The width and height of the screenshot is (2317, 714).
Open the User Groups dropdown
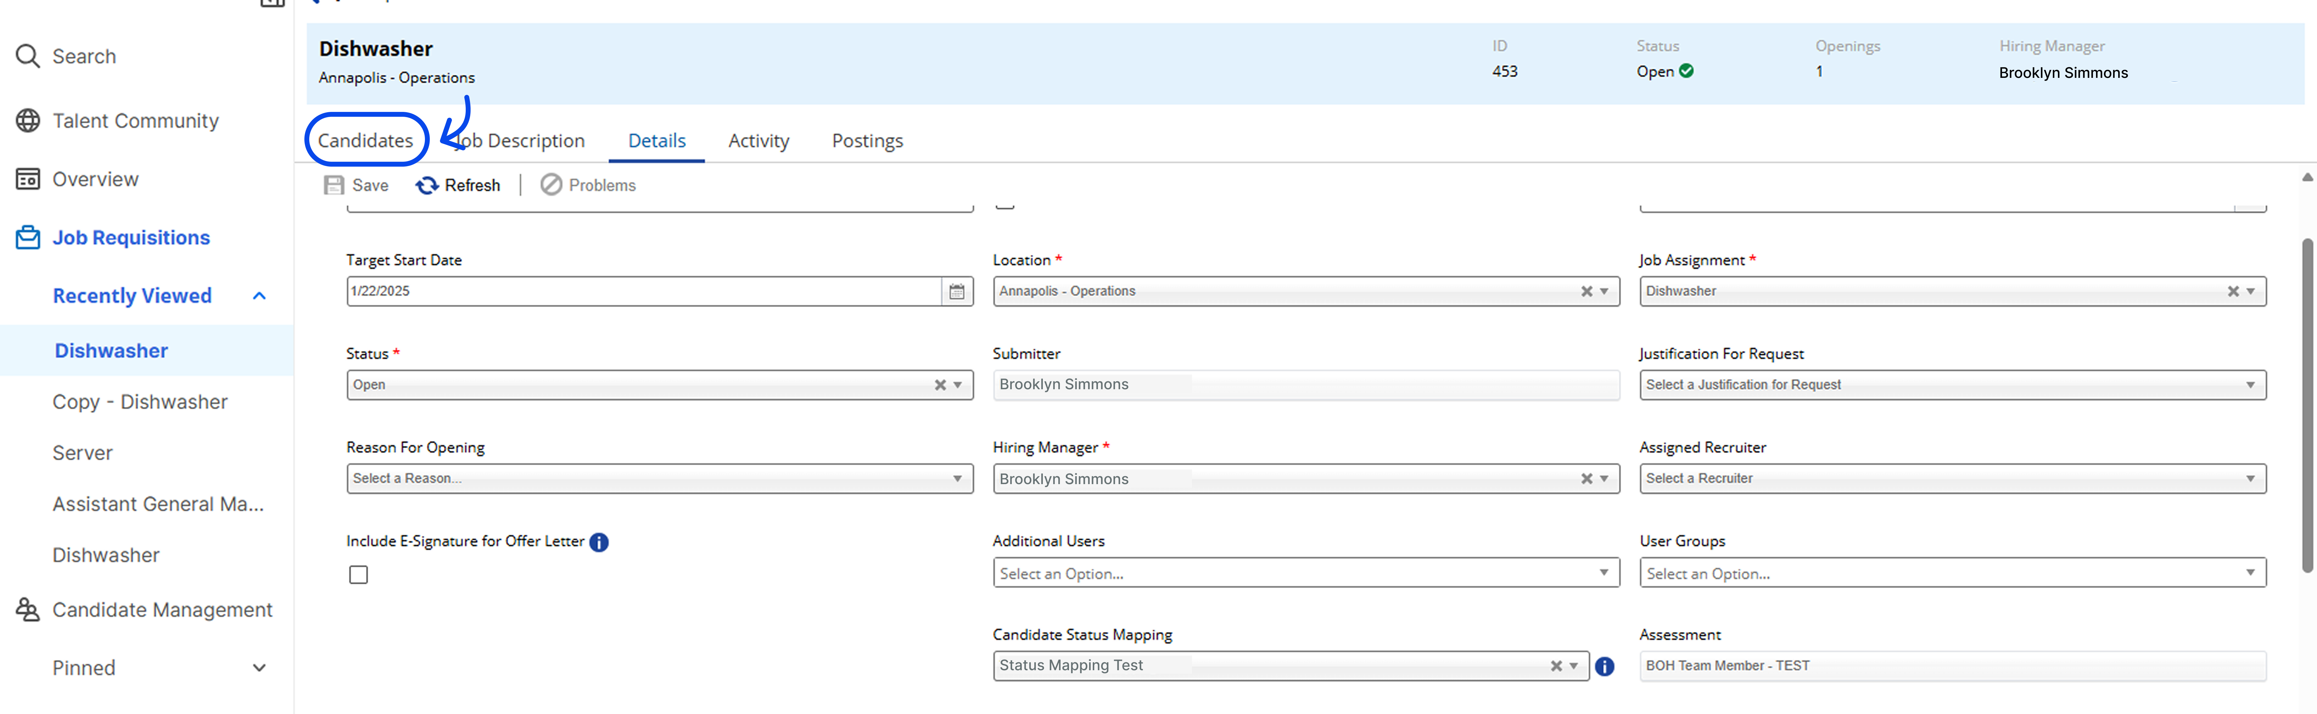pyautogui.click(x=2250, y=572)
